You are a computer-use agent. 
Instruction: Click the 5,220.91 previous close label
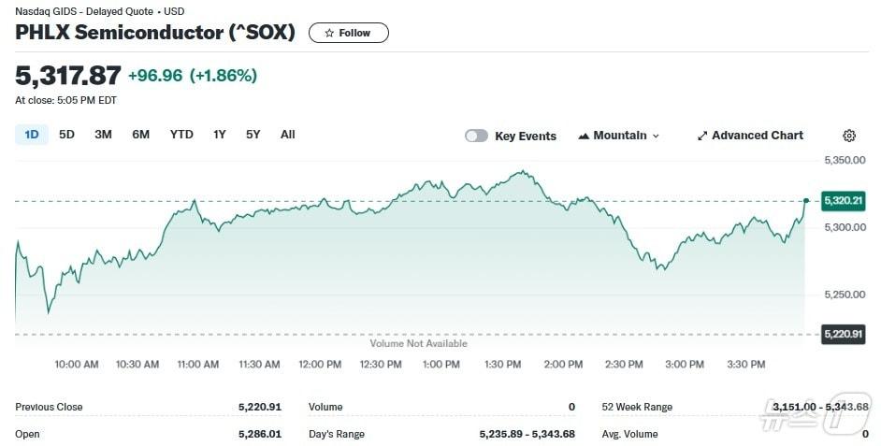(843, 334)
